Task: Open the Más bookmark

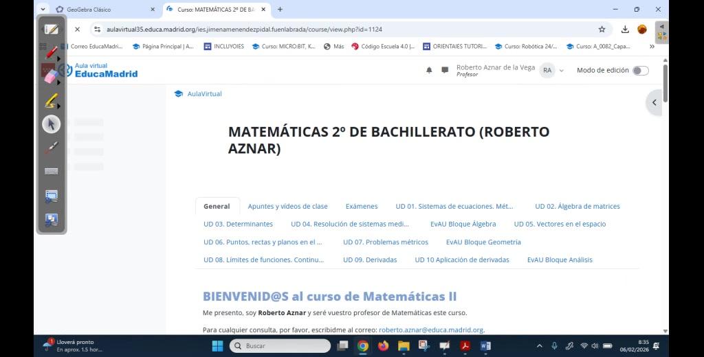Action: coord(333,46)
